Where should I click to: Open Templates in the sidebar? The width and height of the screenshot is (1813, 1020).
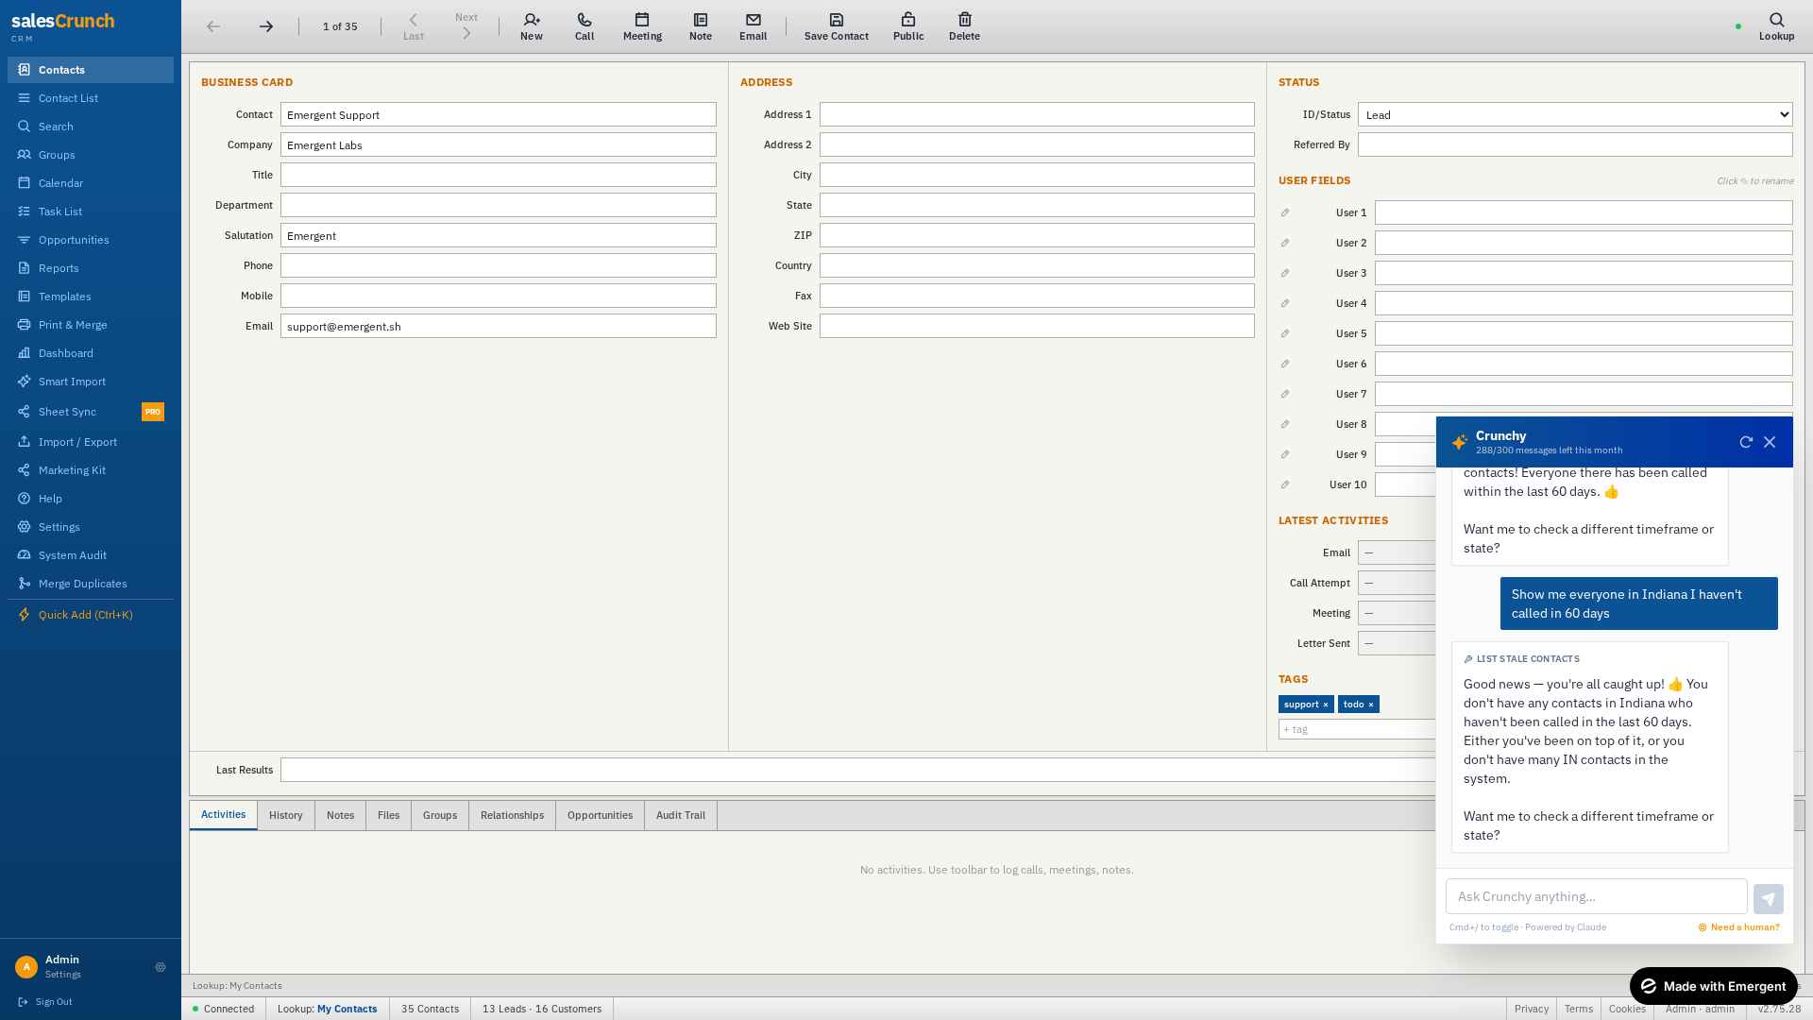(x=91, y=297)
